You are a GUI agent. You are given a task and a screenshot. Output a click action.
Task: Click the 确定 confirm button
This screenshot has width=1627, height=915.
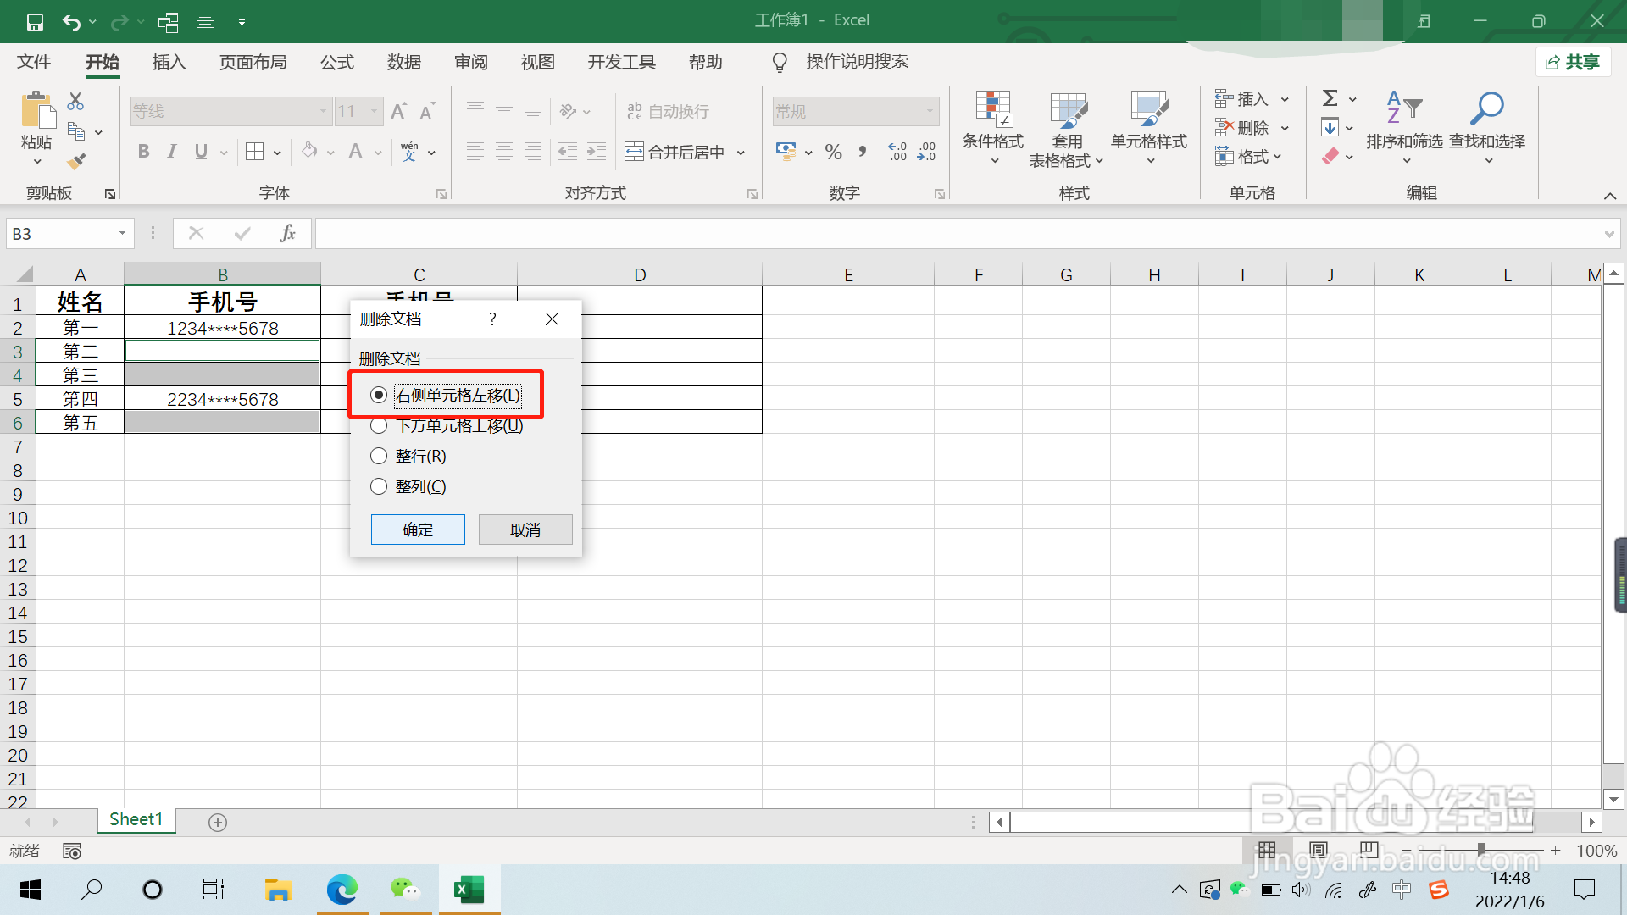coord(418,530)
